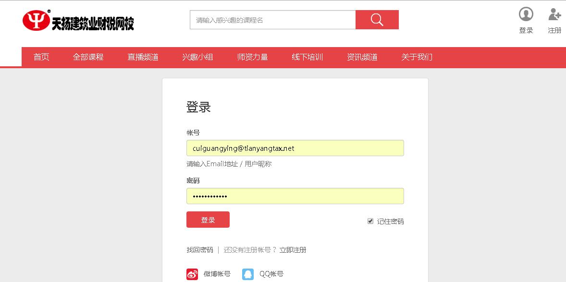
Task: Open the 全部课程 menu item
Action: tap(88, 57)
